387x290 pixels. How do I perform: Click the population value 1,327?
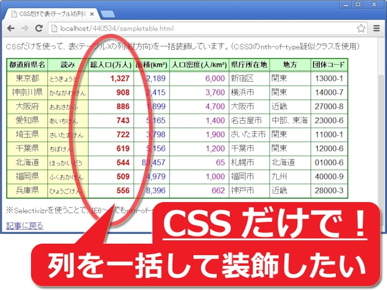[120, 78]
